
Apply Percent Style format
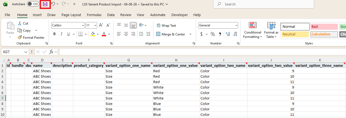(213, 34)
